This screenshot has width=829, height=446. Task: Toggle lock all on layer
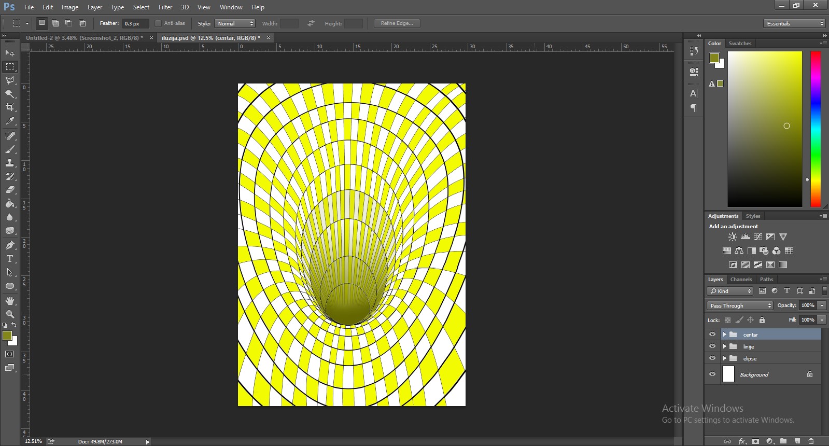pos(762,320)
